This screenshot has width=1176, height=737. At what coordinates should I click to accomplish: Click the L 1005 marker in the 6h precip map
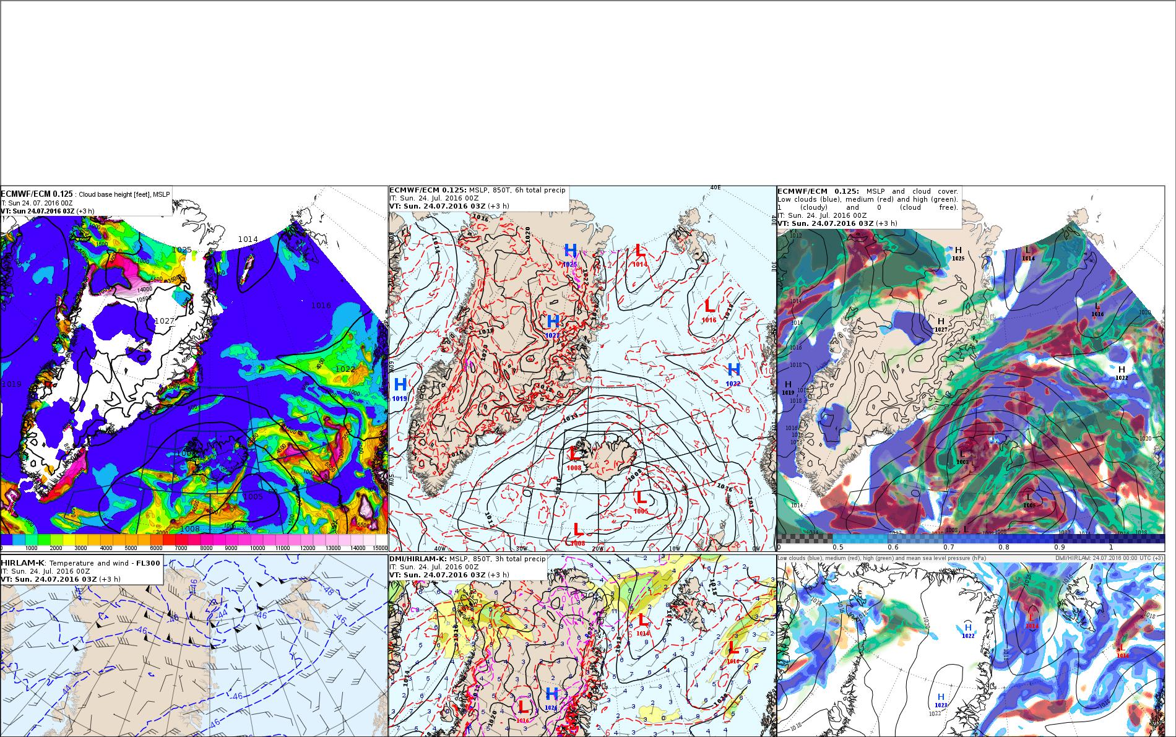[641, 501]
